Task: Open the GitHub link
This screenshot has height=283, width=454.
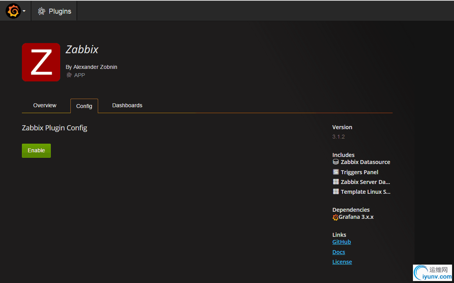Action: coord(342,242)
